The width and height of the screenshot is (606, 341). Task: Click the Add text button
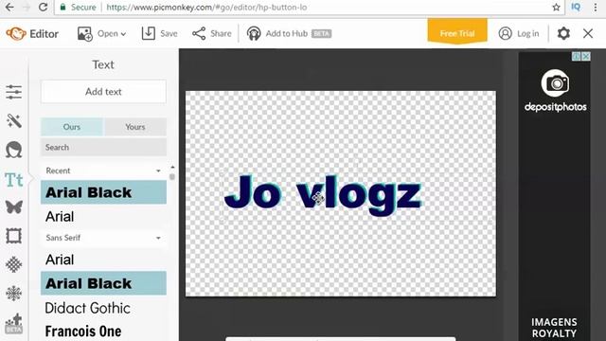(x=103, y=92)
